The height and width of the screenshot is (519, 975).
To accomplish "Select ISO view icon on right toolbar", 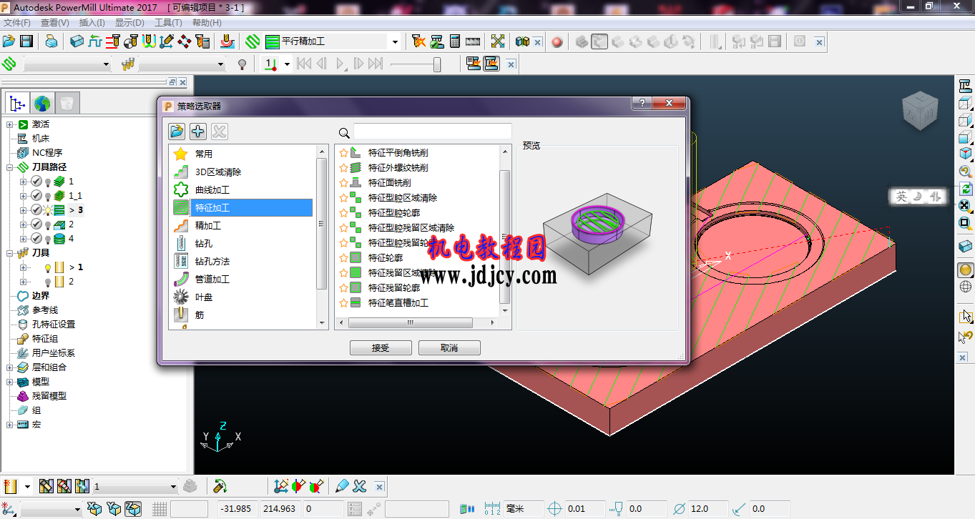I will (x=966, y=153).
